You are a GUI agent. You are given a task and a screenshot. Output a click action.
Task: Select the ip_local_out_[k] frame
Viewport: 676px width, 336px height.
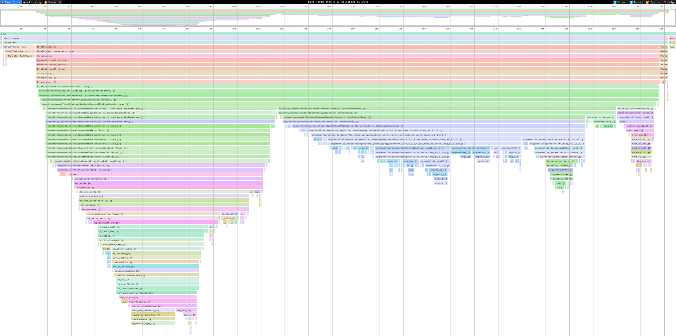click(150, 231)
